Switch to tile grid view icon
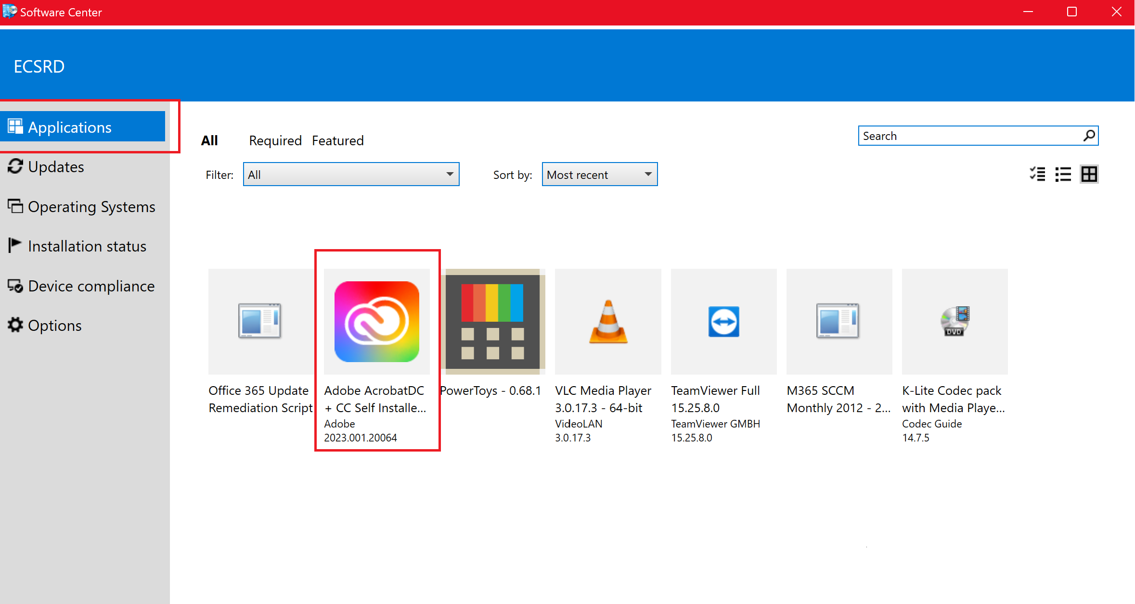 click(1089, 174)
